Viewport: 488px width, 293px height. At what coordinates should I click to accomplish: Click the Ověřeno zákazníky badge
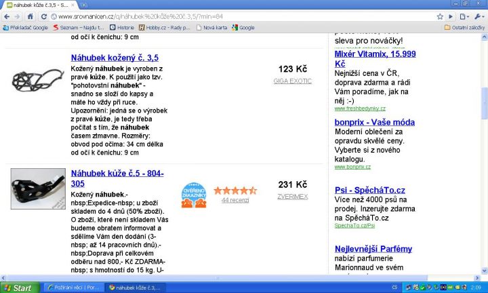(x=194, y=195)
